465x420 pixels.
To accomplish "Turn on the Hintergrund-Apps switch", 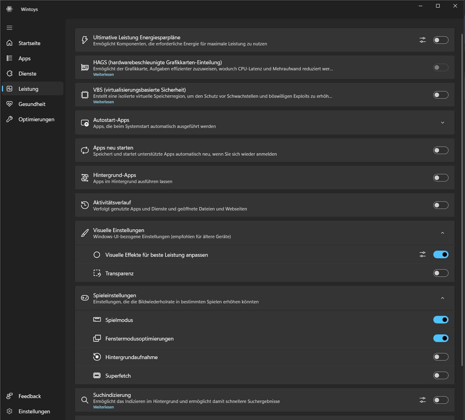I will click(441, 178).
